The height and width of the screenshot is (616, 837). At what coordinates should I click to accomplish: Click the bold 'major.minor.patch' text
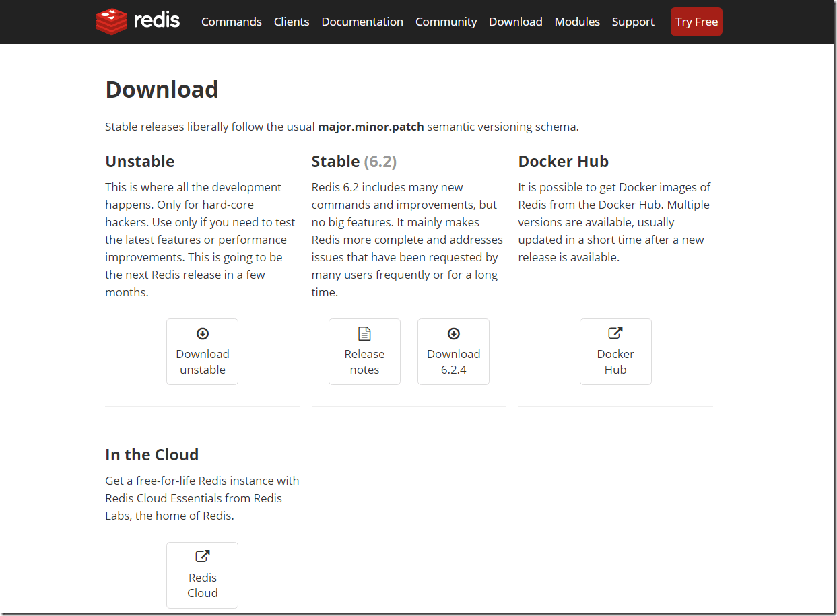click(371, 127)
